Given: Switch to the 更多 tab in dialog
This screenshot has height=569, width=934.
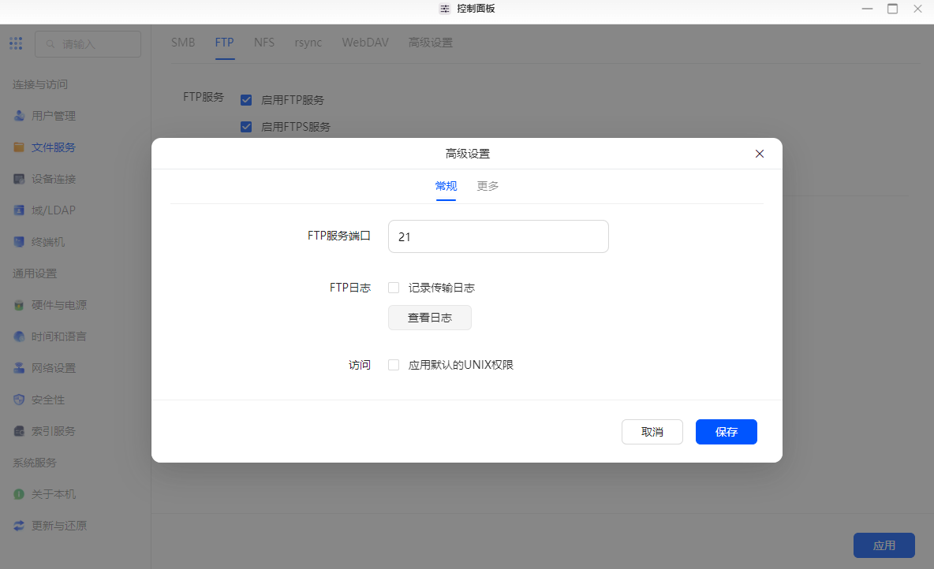Looking at the screenshot, I should (x=488, y=186).
